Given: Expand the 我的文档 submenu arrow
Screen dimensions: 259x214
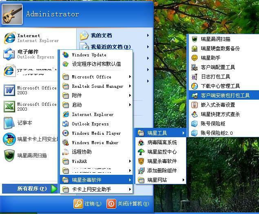Looking at the screenshot, I should coord(148,36).
